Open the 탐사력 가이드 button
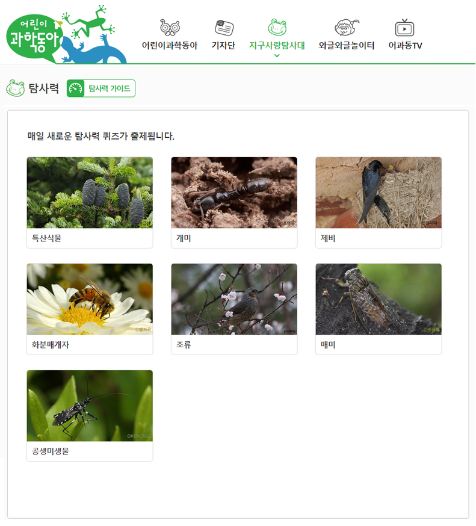The image size is (476, 526). [x=101, y=88]
